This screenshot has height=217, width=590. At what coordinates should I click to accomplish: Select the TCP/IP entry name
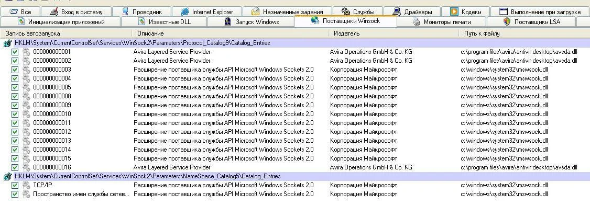43,185
